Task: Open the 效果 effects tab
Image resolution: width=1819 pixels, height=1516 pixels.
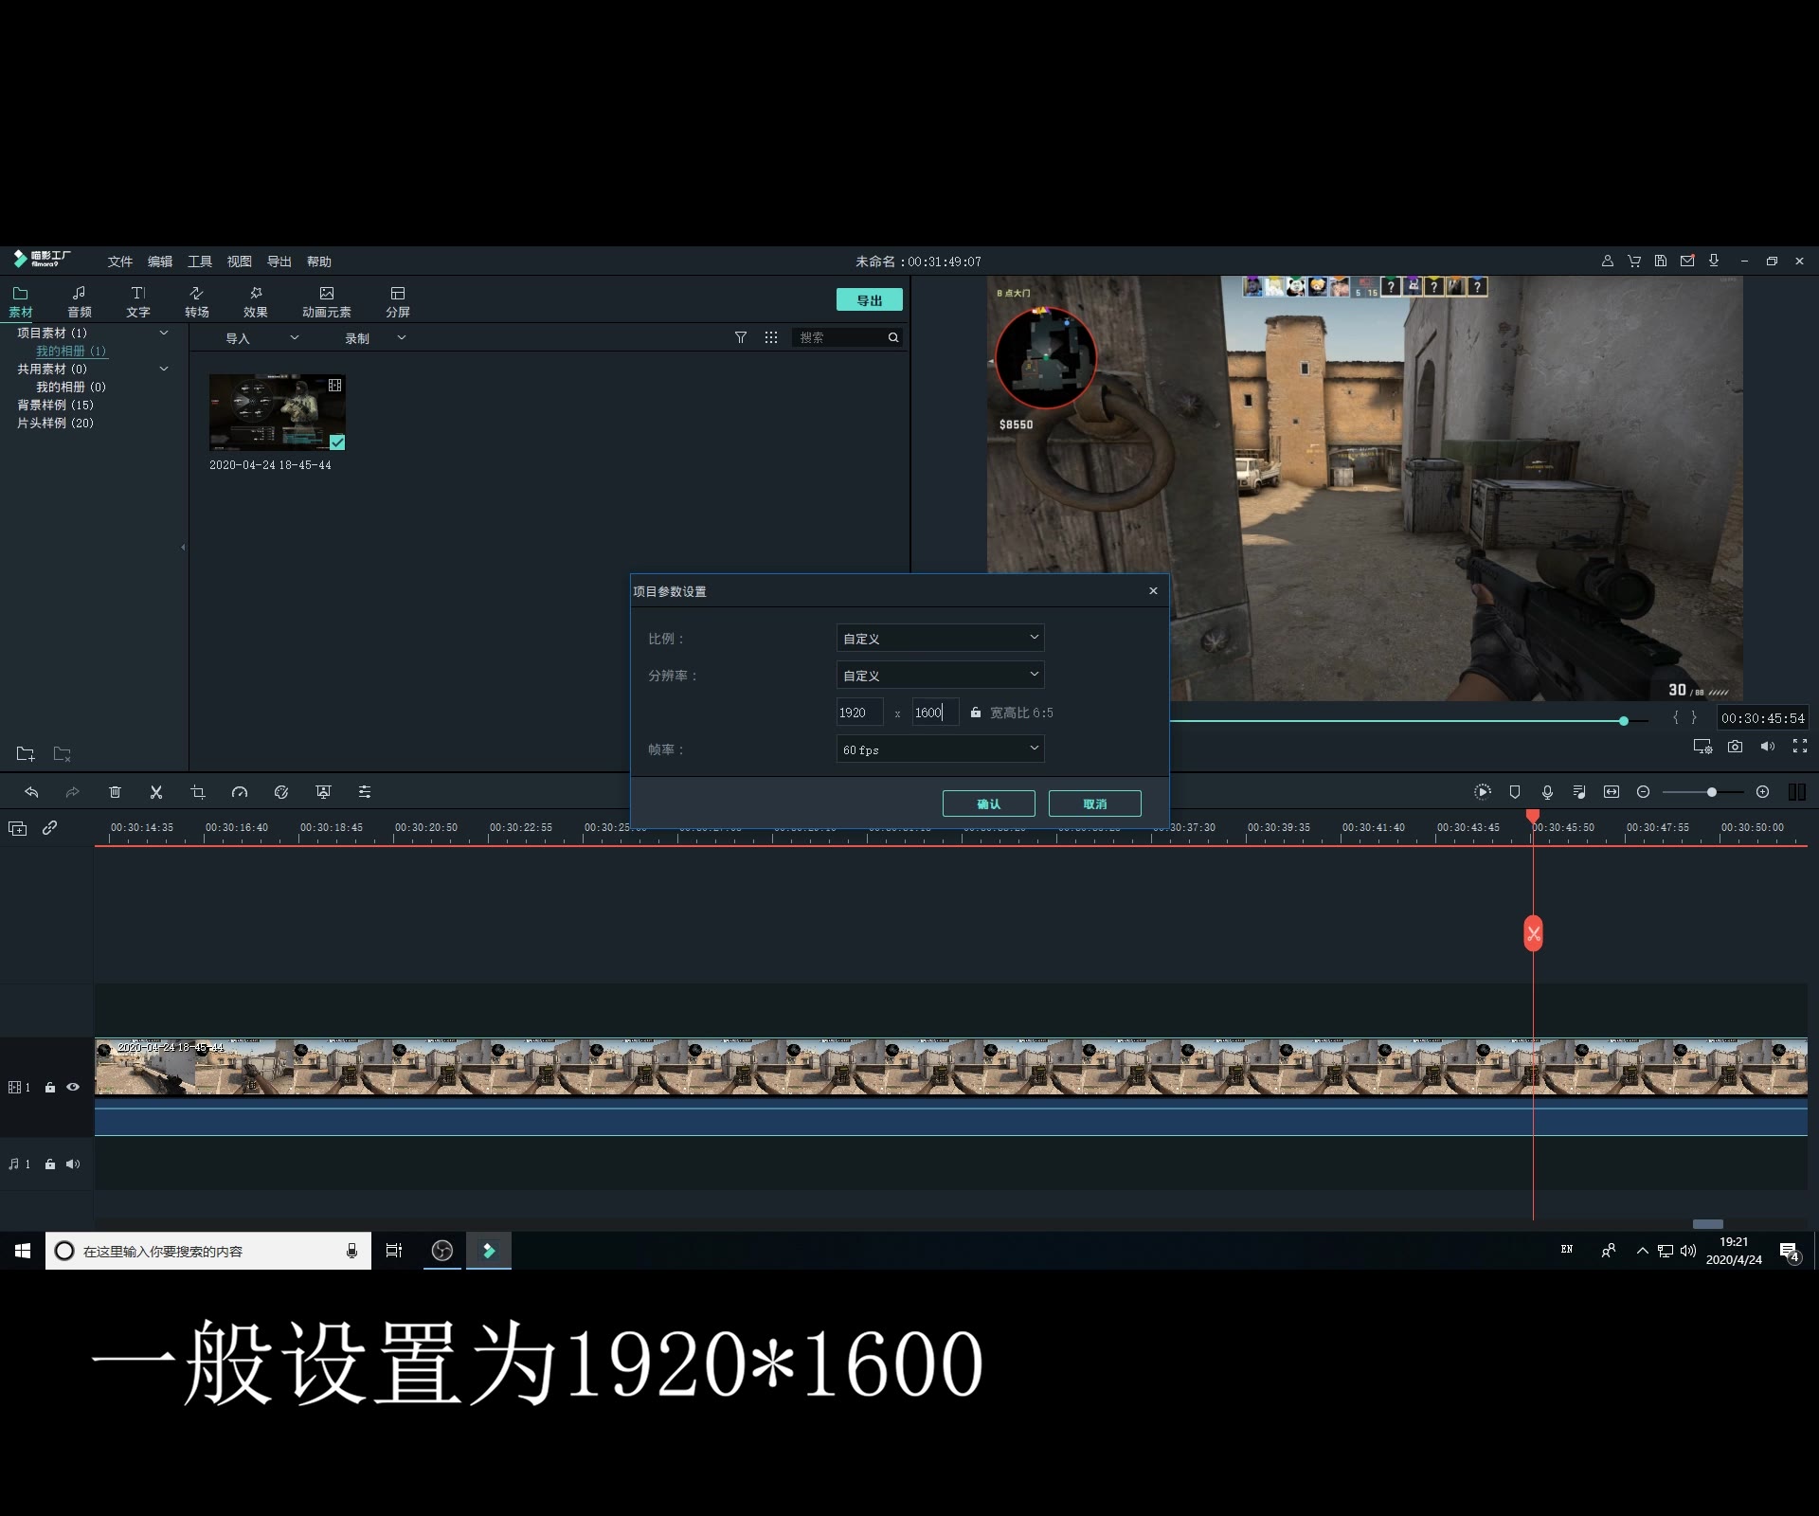Action: (x=256, y=302)
